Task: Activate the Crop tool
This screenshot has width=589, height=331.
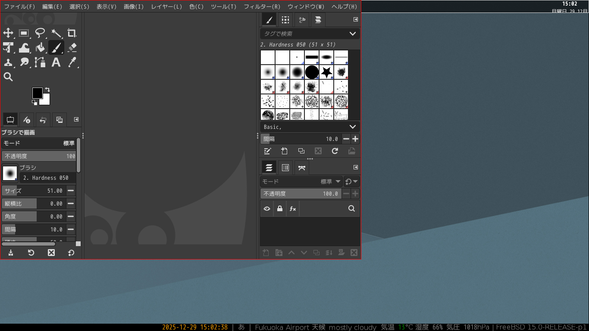Action: click(x=72, y=33)
